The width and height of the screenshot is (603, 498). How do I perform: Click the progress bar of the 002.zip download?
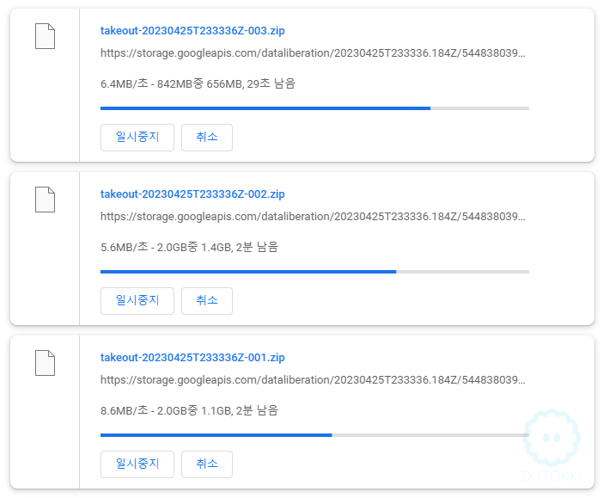(x=314, y=272)
